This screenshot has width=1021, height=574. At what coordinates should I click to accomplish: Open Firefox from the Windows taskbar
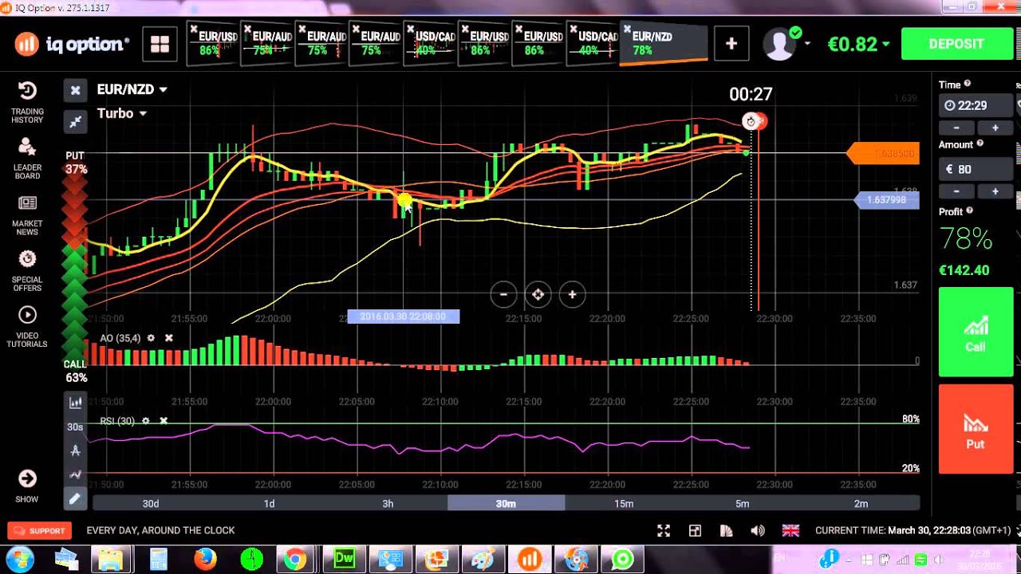pyautogui.click(x=206, y=559)
